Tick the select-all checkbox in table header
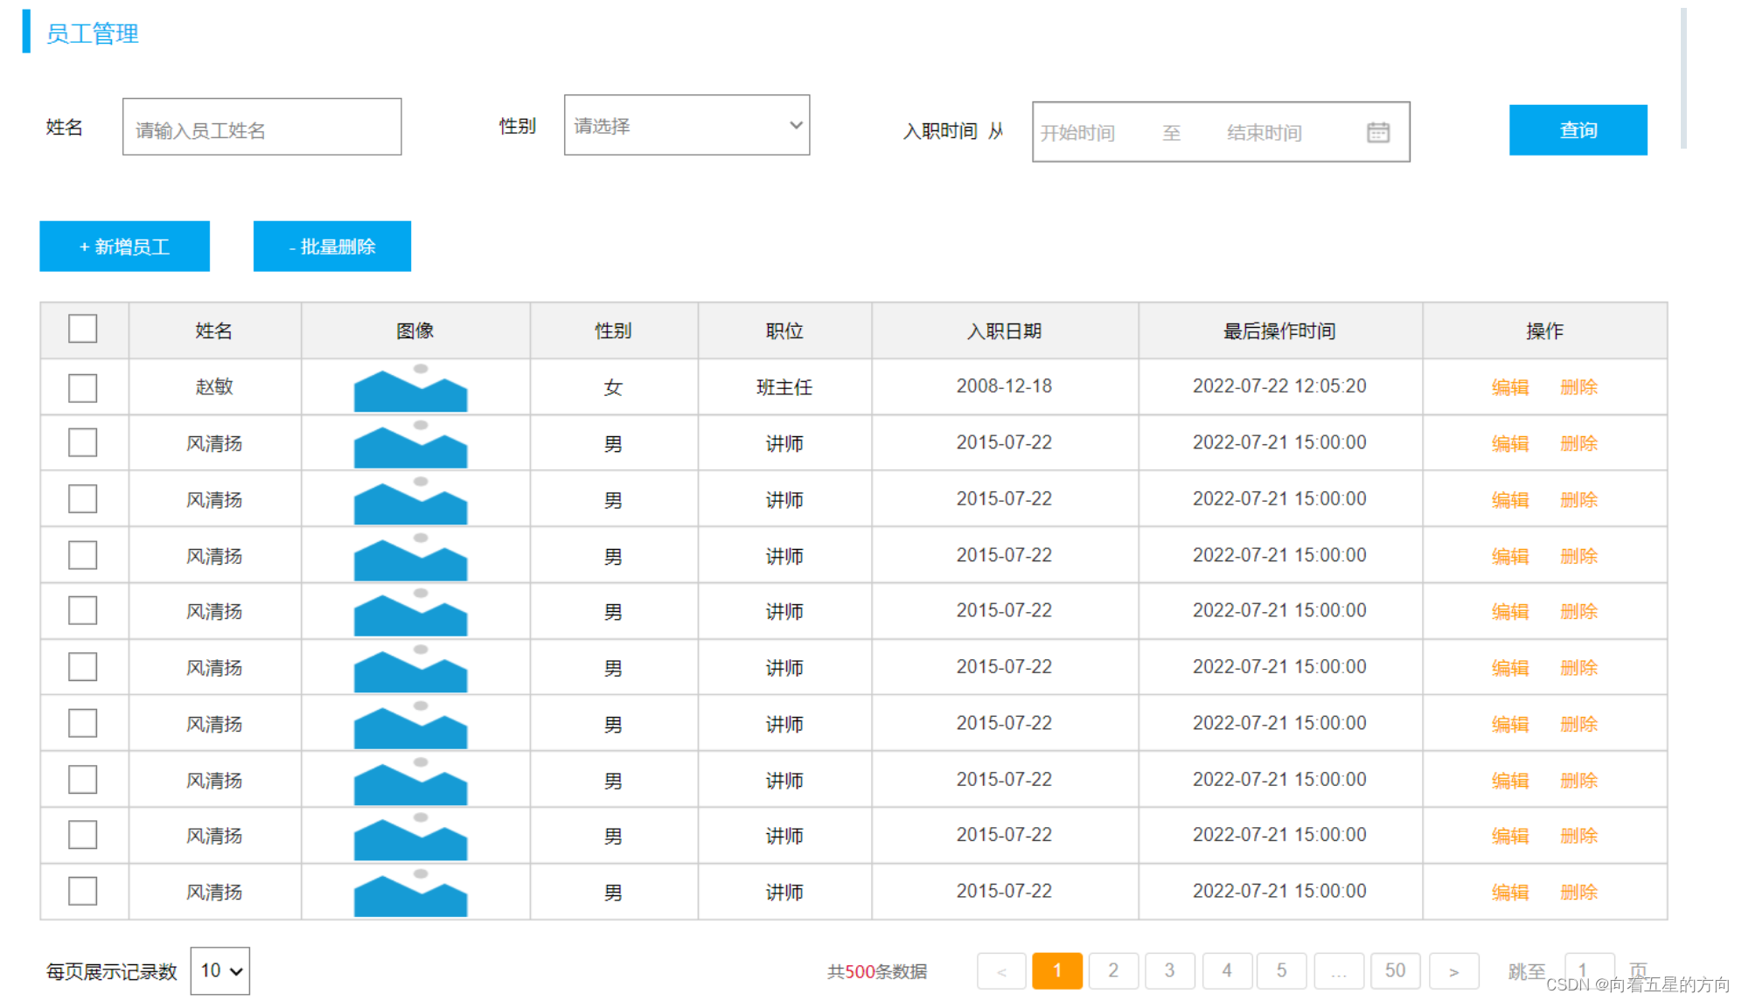Image resolution: width=1742 pixels, height=1001 pixels. pyautogui.click(x=83, y=329)
